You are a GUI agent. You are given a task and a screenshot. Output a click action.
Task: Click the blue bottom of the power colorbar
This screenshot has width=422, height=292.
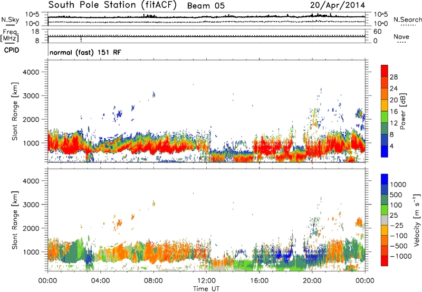point(385,151)
